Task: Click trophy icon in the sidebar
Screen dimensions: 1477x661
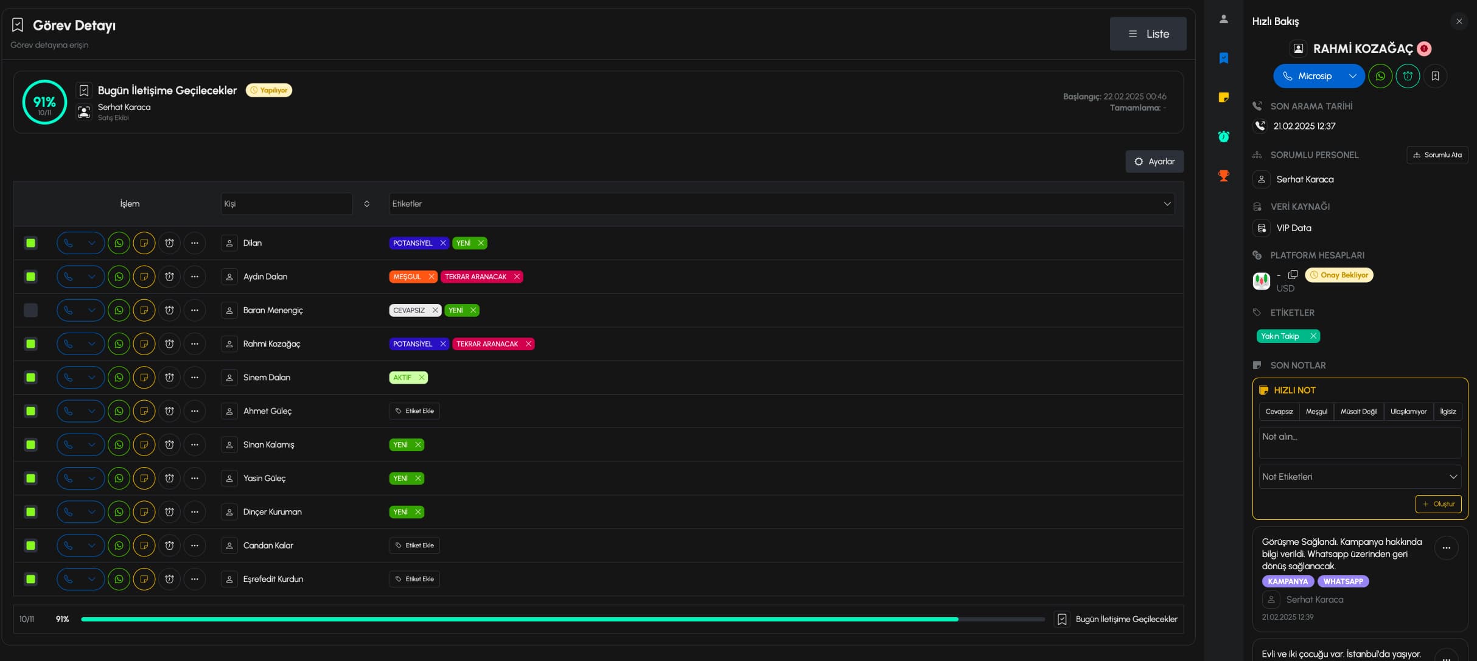Action: (1224, 176)
